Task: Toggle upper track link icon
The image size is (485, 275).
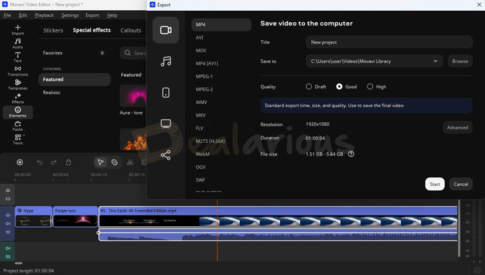Action: point(8,199)
